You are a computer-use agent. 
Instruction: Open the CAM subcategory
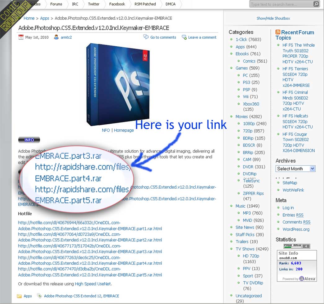[247, 159]
